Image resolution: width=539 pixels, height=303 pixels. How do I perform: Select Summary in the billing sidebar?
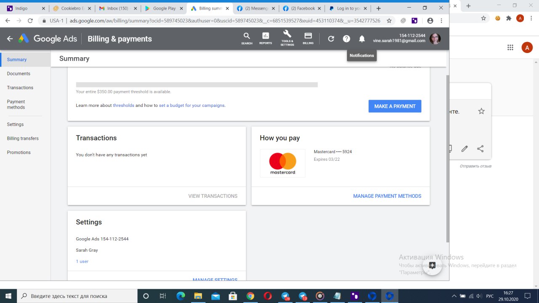pos(25,60)
